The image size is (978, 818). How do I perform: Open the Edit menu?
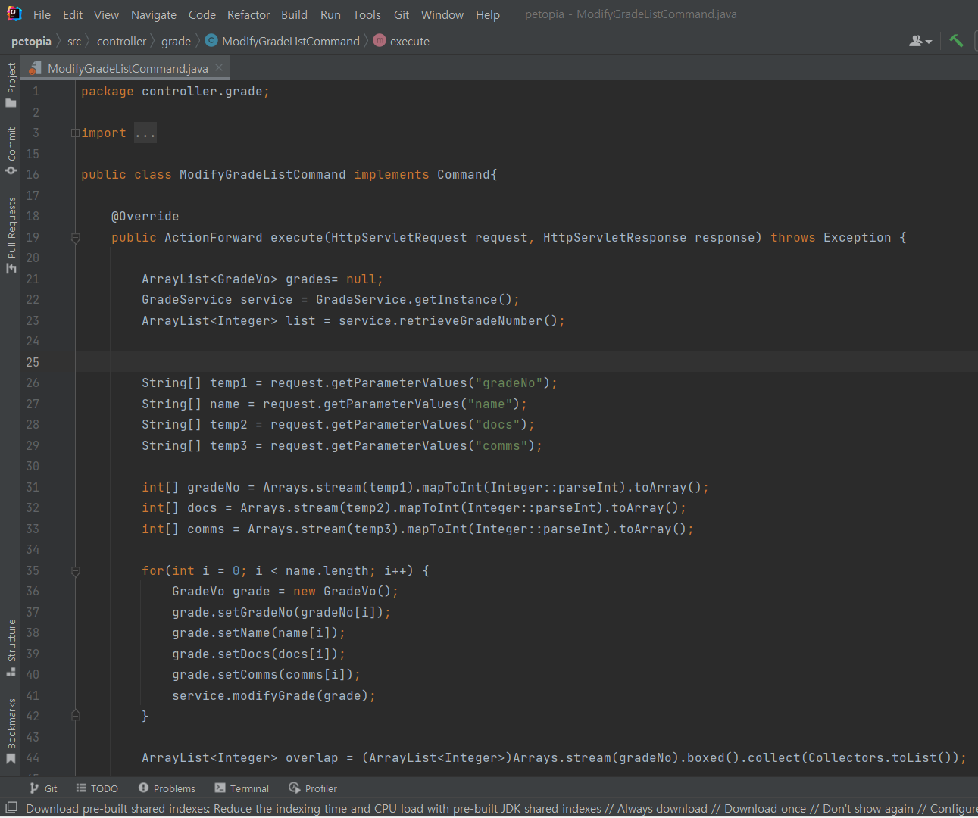[73, 14]
